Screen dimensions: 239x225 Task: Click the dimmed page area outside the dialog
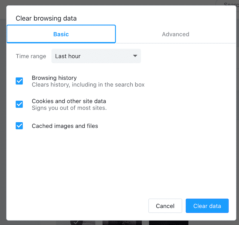(3, 119)
